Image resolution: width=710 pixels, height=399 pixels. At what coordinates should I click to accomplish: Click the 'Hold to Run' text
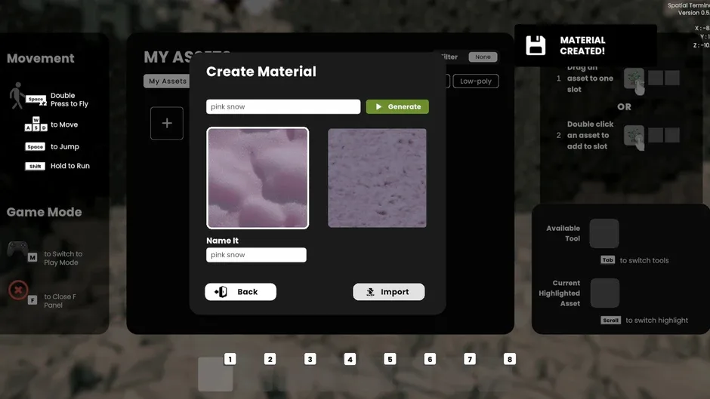(x=69, y=166)
